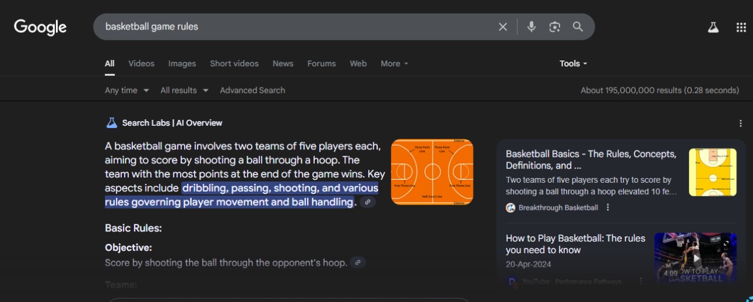Submit search with magnifying glass icon
This screenshot has height=302, width=753.
578,26
